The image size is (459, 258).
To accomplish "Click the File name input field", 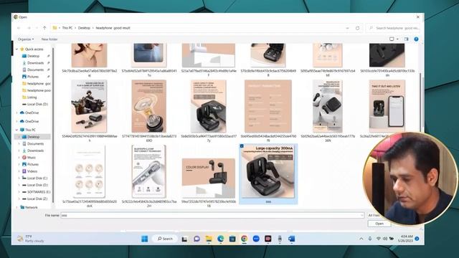I will pos(212,215).
